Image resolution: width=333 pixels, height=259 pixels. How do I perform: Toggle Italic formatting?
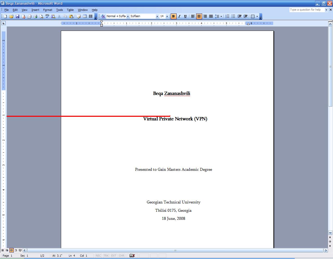(179, 16)
